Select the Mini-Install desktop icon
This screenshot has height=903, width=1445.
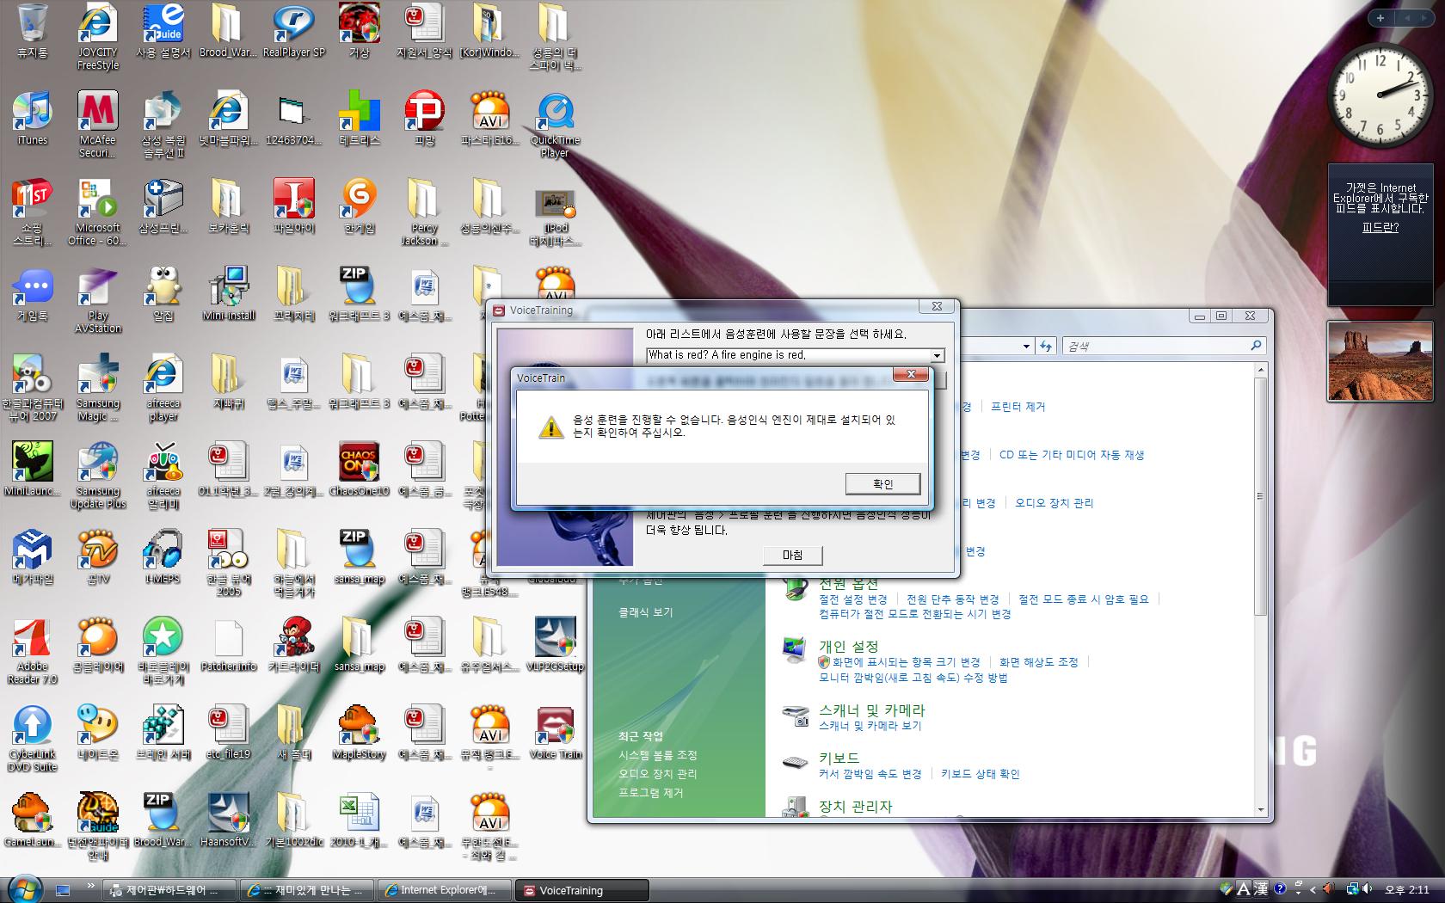coord(229,294)
